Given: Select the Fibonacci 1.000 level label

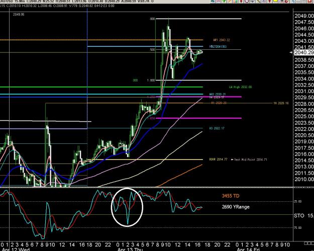Looking at the screenshot, I should click(x=151, y=80).
